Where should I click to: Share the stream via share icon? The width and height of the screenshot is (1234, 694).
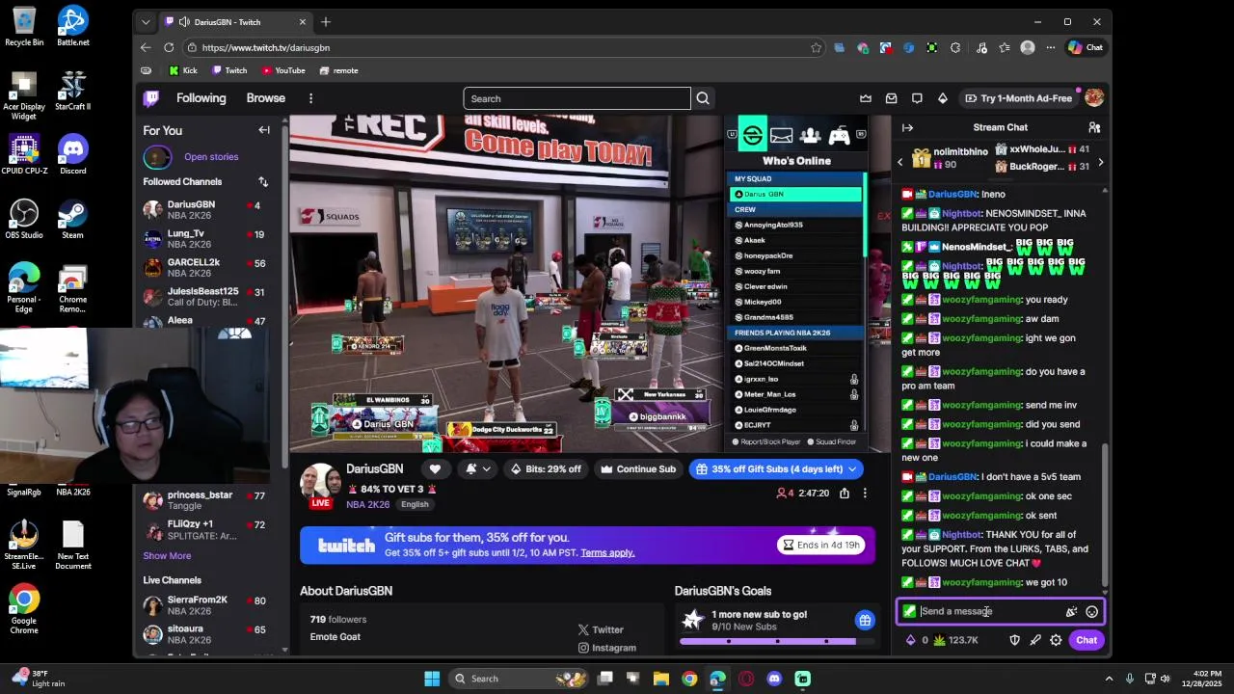tap(844, 493)
